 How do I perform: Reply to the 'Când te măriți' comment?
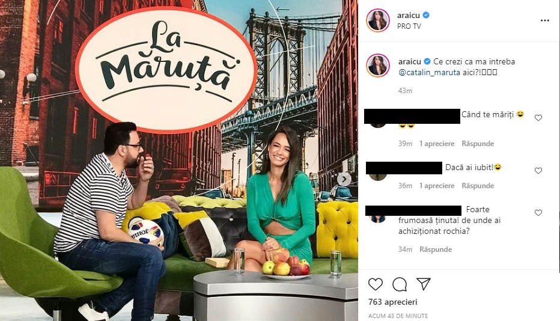pyautogui.click(x=478, y=144)
